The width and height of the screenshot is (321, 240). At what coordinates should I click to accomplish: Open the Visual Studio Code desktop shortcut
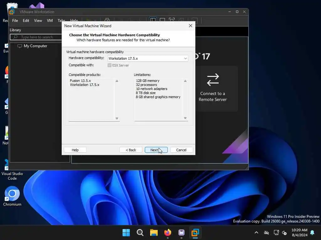pyautogui.click(x=12, y=170)
